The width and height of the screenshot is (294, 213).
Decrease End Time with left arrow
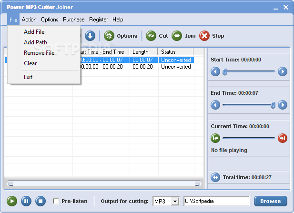(x=215, y=105)
